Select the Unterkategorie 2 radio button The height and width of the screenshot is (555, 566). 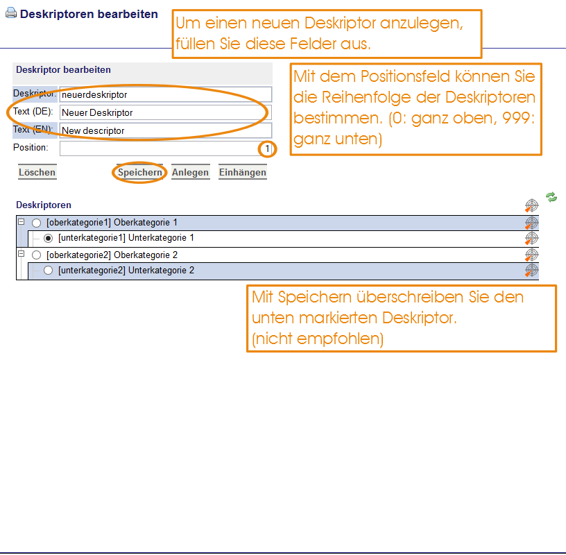pyautogui.click(x=48, y=271)
